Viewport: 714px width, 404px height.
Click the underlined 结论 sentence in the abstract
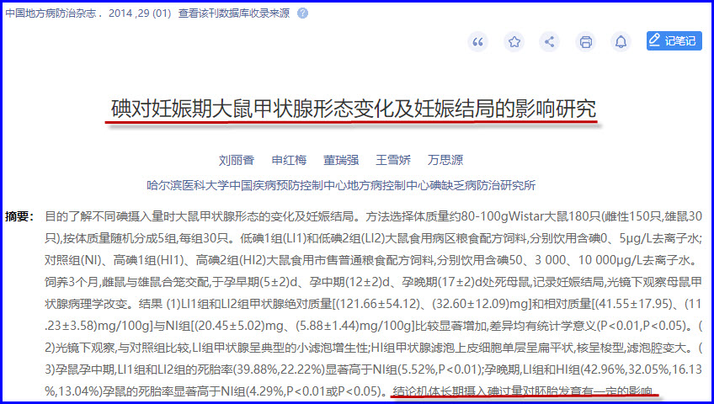523,391
